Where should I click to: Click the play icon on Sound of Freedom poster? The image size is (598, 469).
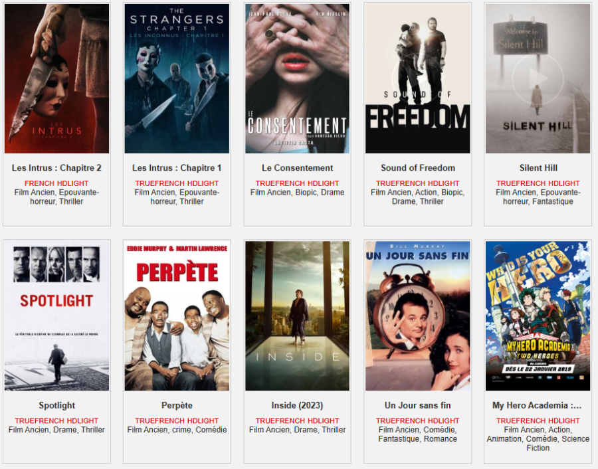(418, 79)
